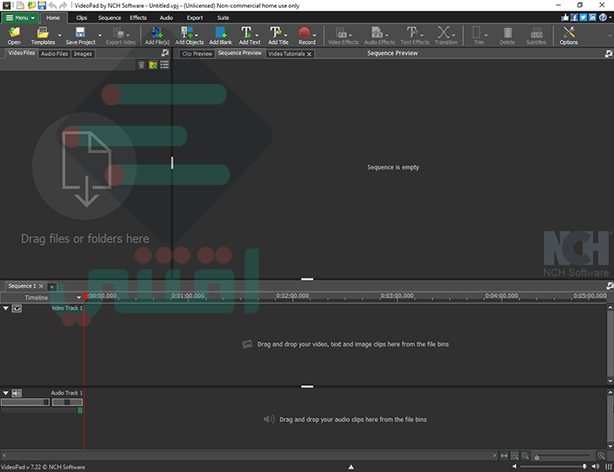Screen dimensions: 614x472
Task: Switch to the Suite ribbon tab
Action: 223,18
